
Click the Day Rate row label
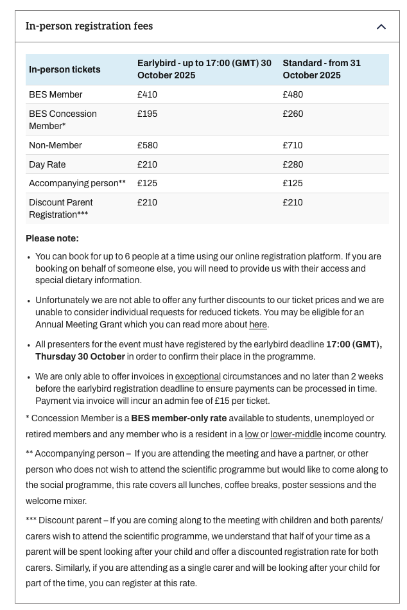click(x=48, y=164)
